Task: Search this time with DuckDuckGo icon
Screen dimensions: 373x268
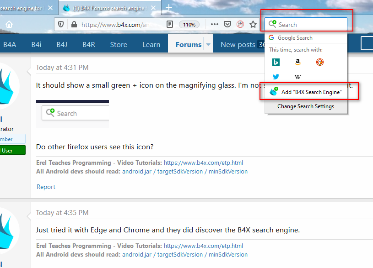Action: pos(319,62)
